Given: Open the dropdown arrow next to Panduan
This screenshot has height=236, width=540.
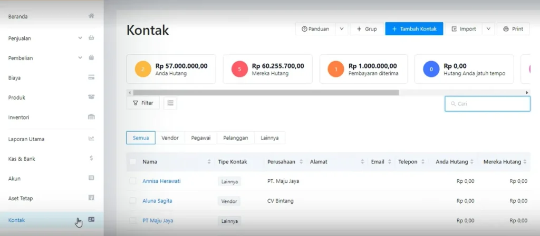Looking at the screenshot, I should click(x=342, y=29).
